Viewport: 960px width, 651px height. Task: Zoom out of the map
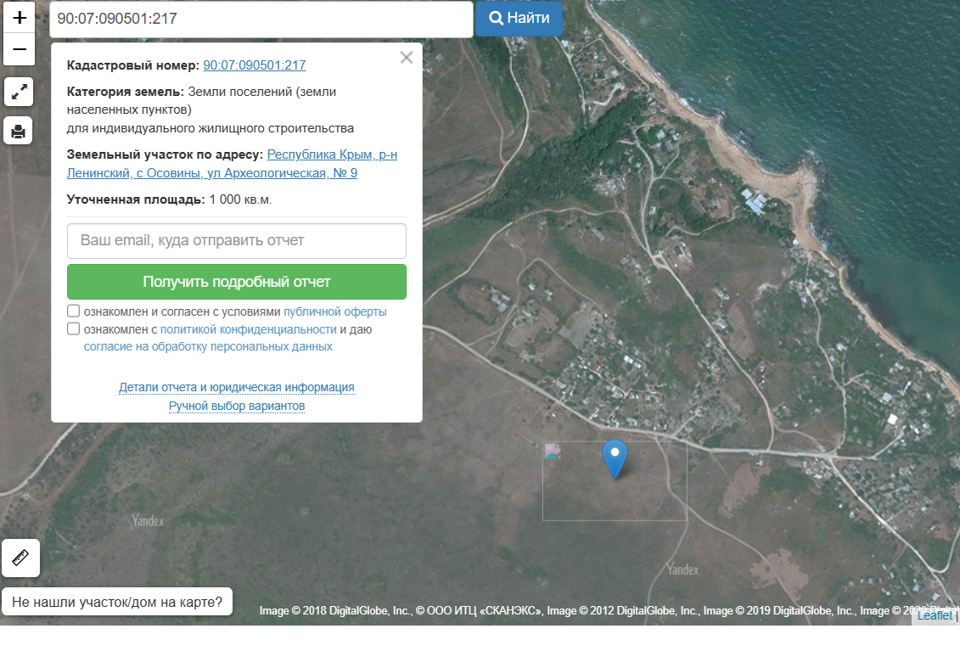[19, 49]
